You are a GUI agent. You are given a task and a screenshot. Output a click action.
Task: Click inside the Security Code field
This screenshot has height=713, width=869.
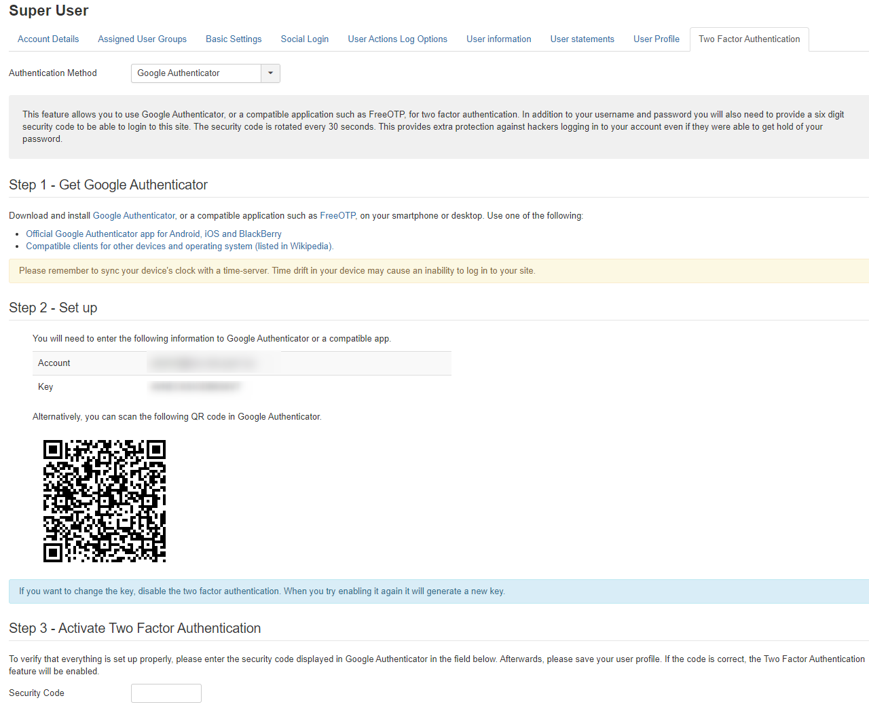(x=166, y=693)
